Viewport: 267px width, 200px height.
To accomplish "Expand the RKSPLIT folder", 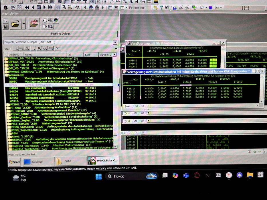I will (10, 140).
